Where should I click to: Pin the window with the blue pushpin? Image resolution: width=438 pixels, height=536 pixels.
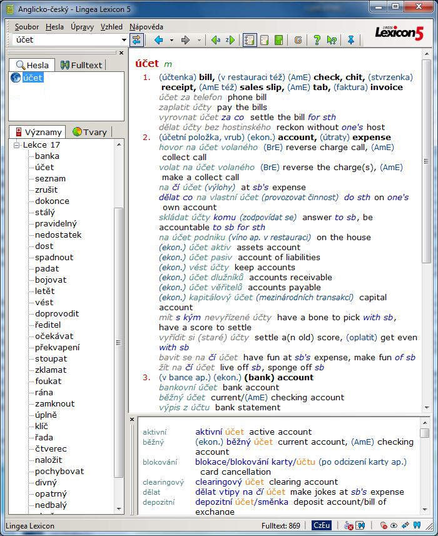(x=351, y=40)
